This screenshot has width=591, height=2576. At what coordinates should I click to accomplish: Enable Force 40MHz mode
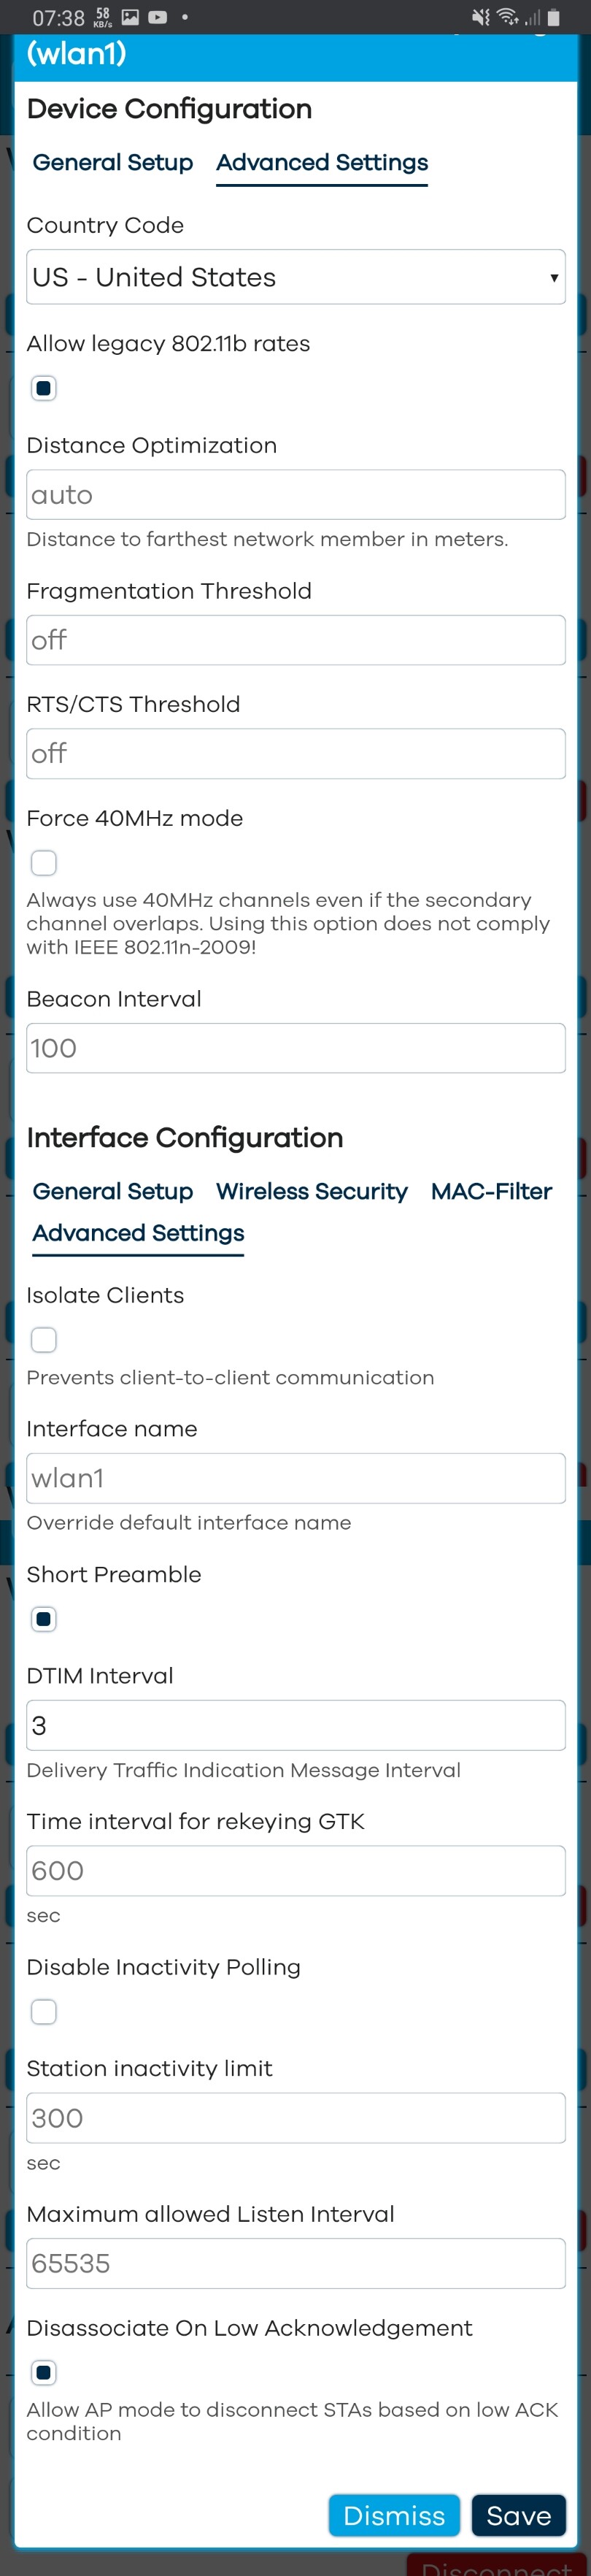(43, 863)
